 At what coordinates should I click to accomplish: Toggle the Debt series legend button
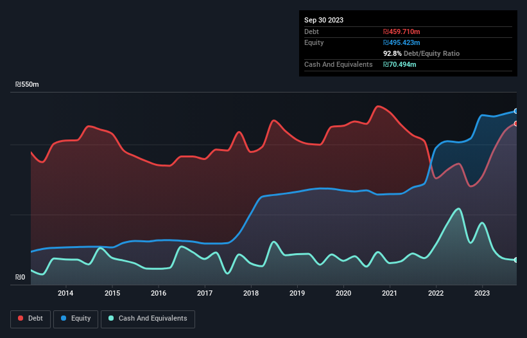[x=31, y=319]
